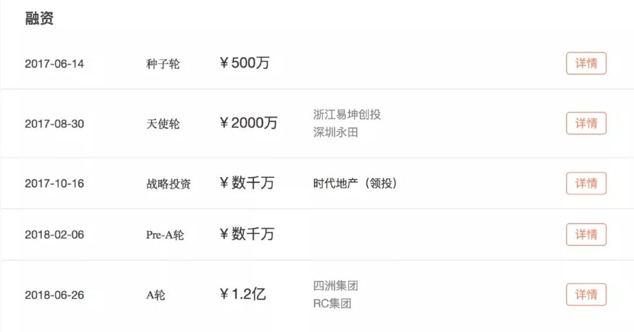Select the date 2017-06-14
The height and width of the screenshot is (332, 634).
[x=54, y=64]
